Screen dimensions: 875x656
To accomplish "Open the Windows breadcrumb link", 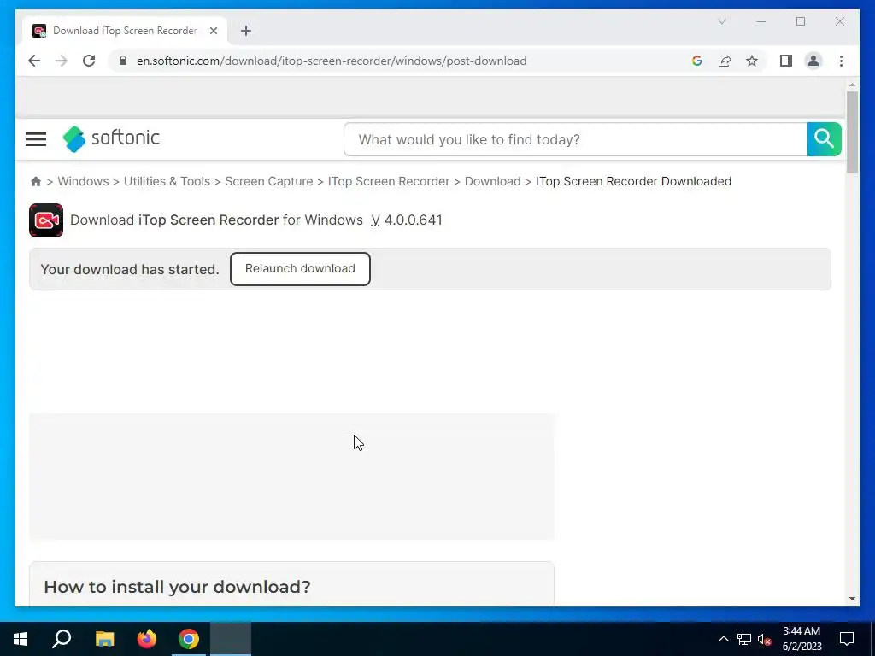I will [x=83, y=181].
